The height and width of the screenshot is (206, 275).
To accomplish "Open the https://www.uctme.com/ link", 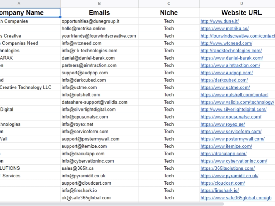I will (x=225, y=87).
